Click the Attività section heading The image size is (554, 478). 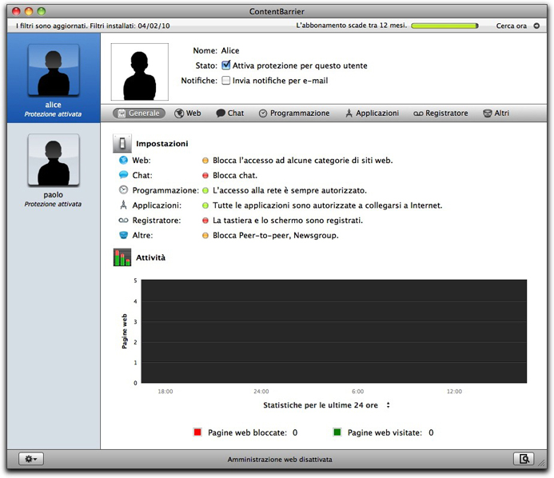point(150,257)
